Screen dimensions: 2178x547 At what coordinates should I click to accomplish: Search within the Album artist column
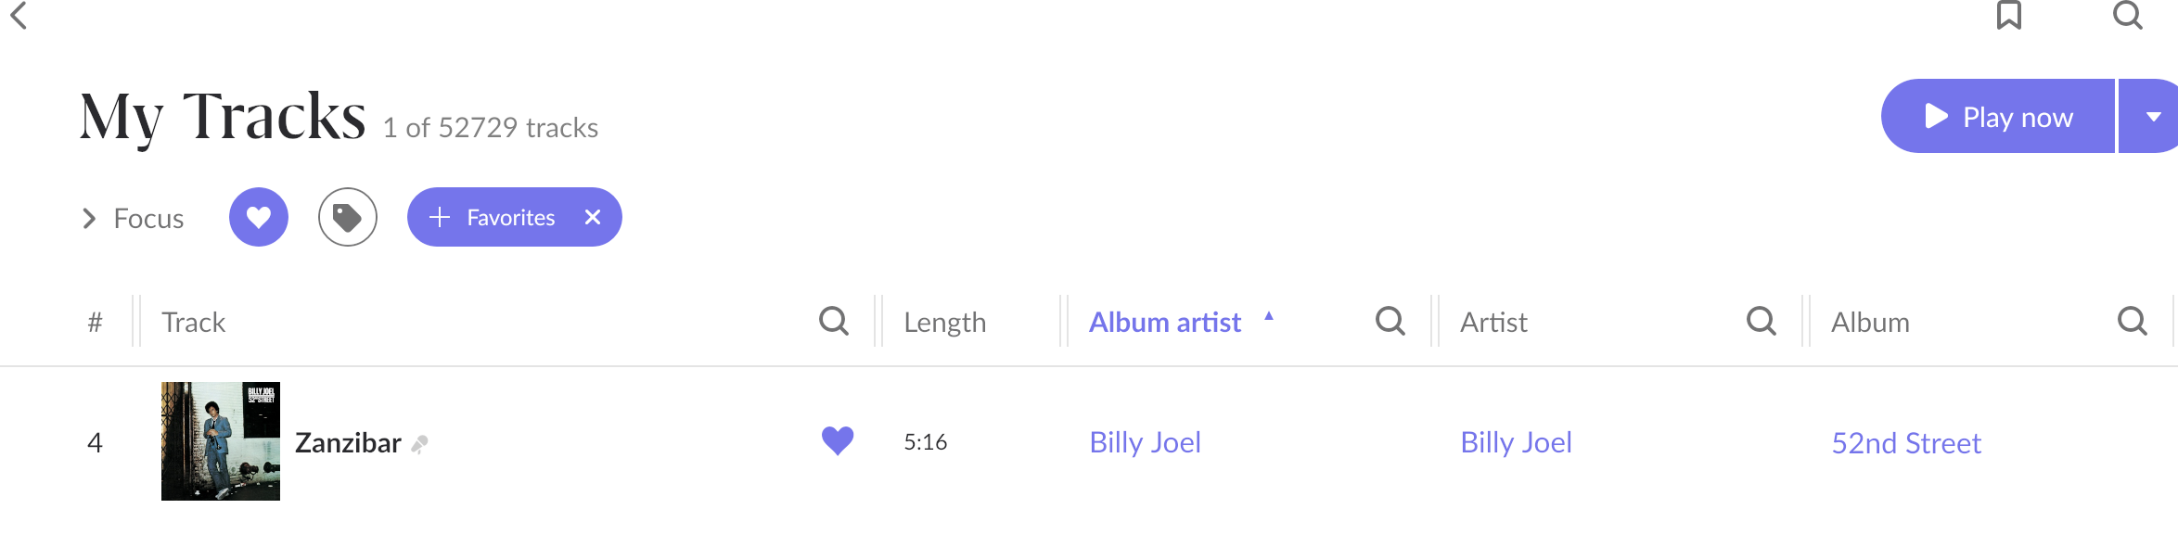[1390, 322]
